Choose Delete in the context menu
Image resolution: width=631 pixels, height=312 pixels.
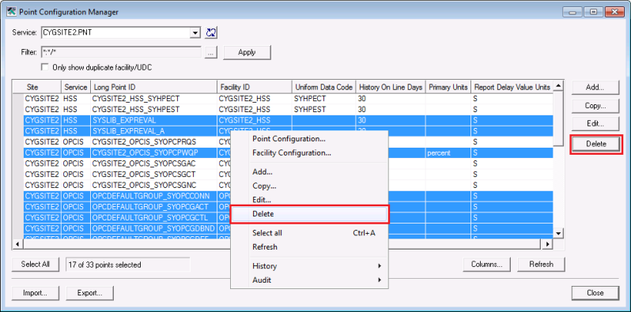309,214
